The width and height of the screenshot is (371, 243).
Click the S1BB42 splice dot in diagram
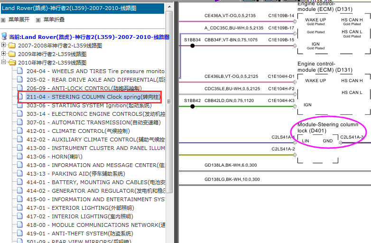pos(193,106)
